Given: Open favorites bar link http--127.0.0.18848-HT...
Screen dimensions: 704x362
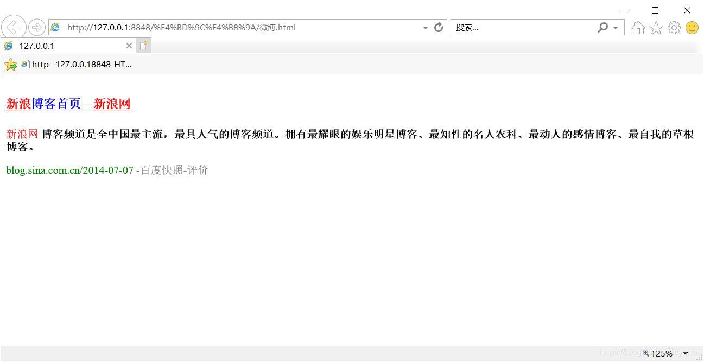Looking at the screenshot, I should 77,64.
